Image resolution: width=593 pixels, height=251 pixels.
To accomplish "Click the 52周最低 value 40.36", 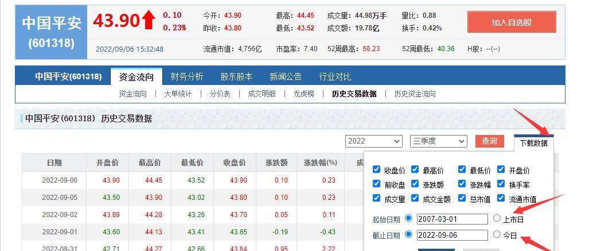I will [446, 48].
